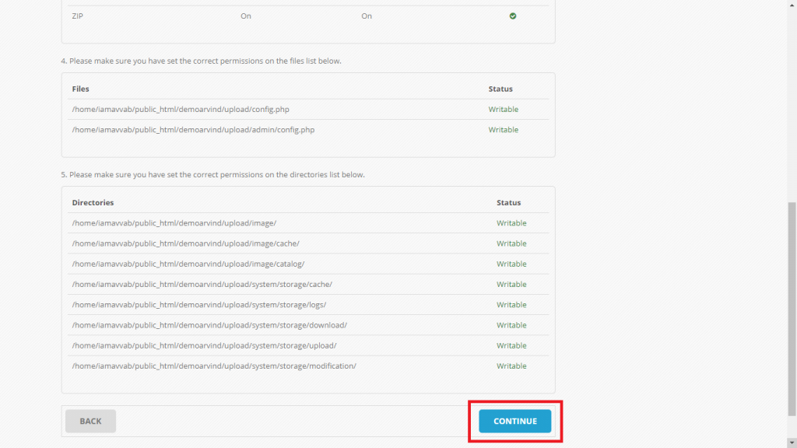Click step 5 directories permissions instruction text
Viewport: 797px width, 448px height.
tap(213, 175)
